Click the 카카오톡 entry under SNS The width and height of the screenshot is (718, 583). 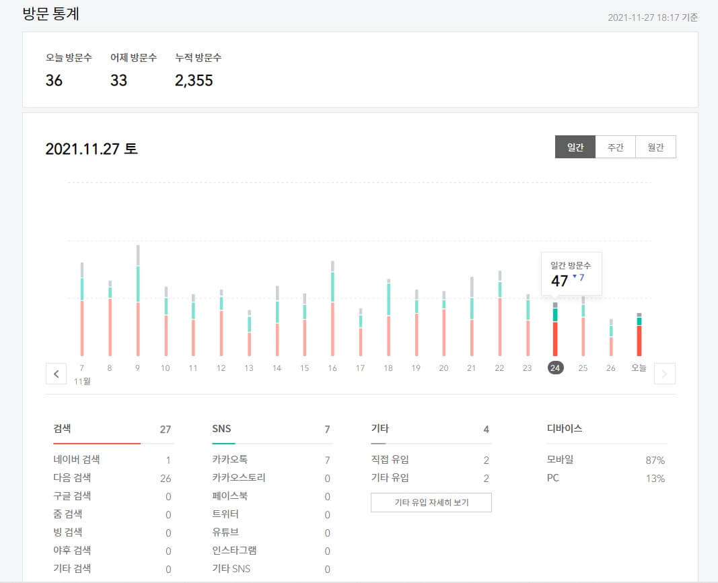click(x=234, y=460)
